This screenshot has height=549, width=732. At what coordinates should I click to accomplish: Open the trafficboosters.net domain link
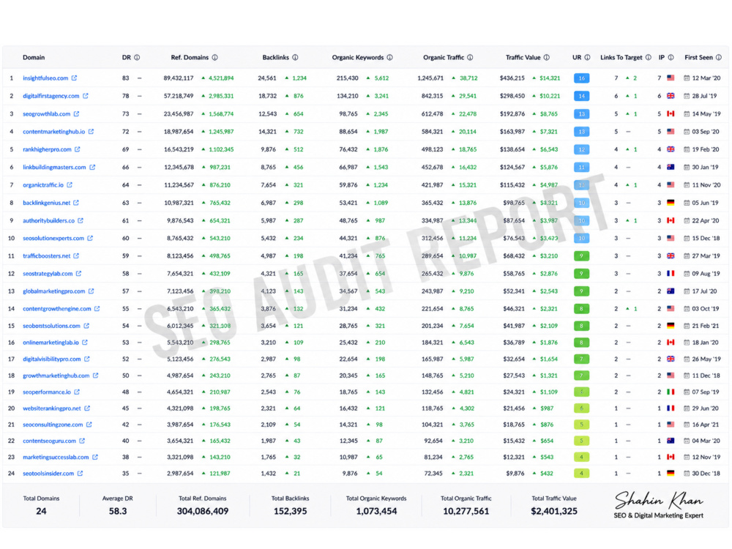[47, 255]
